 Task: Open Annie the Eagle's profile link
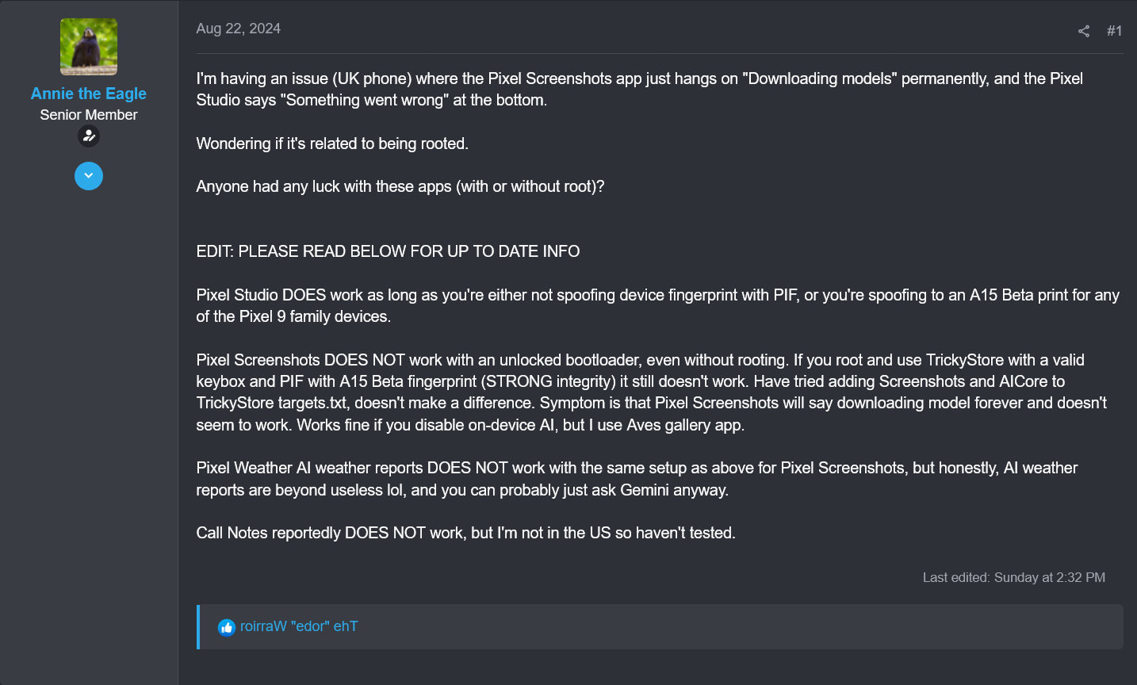pos(89,94)
